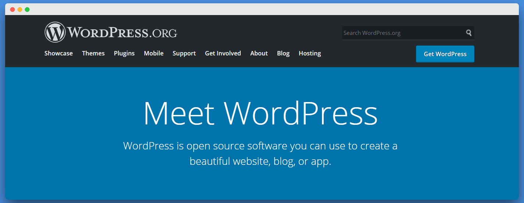Navigate to Get Involved
Image resolution: width=524 pixels, height=203 pixels.
pyautogui.click(x=223, y=53)
